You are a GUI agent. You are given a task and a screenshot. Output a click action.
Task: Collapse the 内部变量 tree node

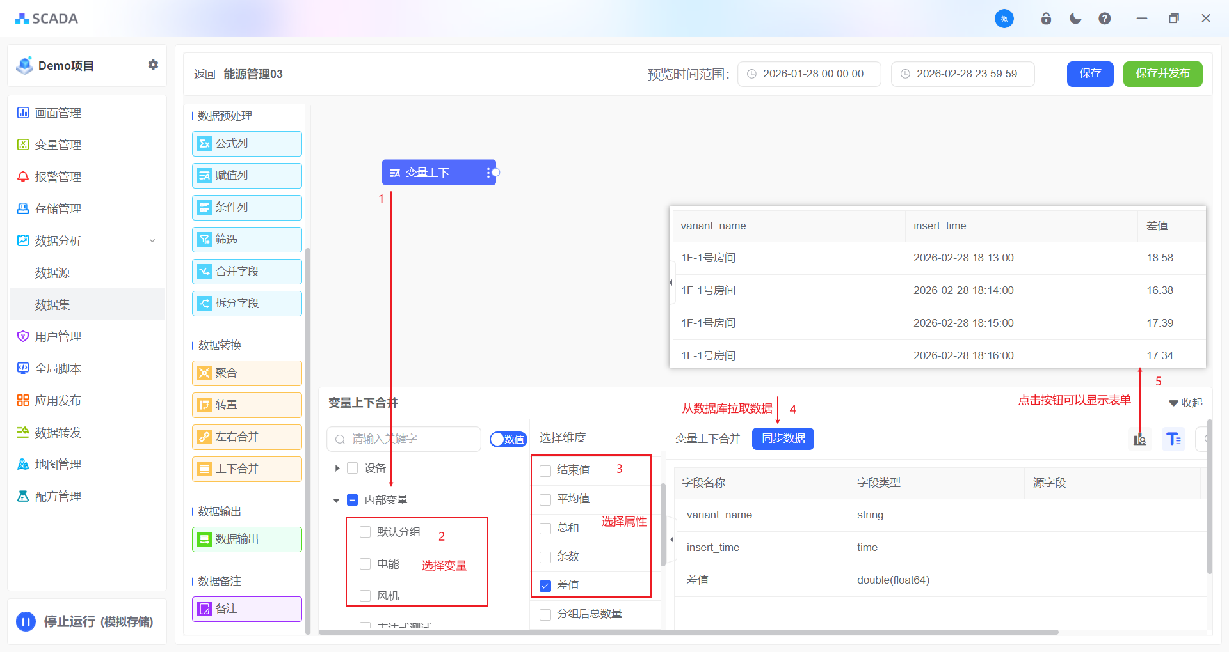(x=337, y=500)
